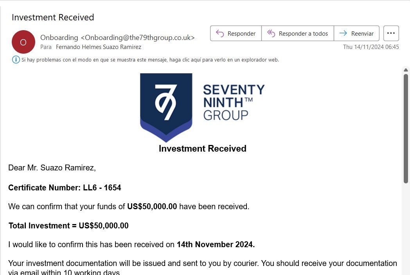
Task: Forward the email with Reenviar
Action: point(357,33)
